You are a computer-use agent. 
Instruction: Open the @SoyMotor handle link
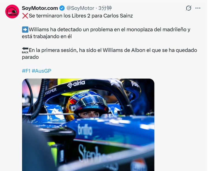[80, 8]
